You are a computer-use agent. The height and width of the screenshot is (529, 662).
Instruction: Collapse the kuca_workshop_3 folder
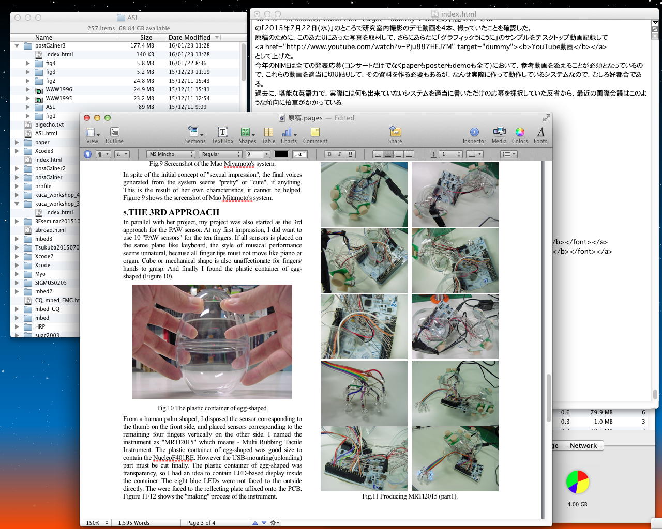tap(17, 204)
